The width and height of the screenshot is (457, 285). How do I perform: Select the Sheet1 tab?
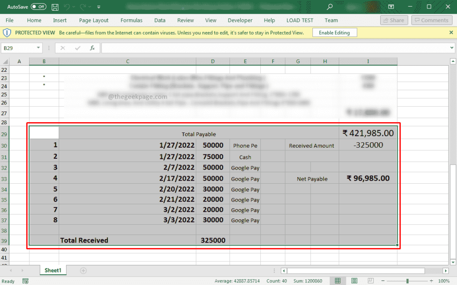53,270
